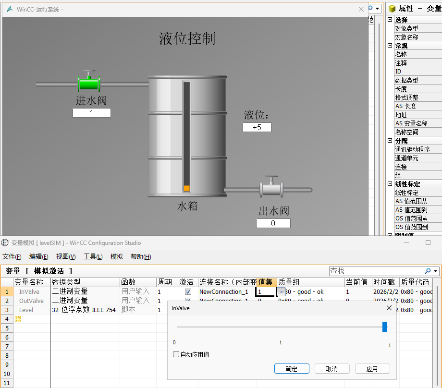The height and width of the screenshot is (388, 442).
Task: Click the InValve value slider handle
Action: coord(385,327)
